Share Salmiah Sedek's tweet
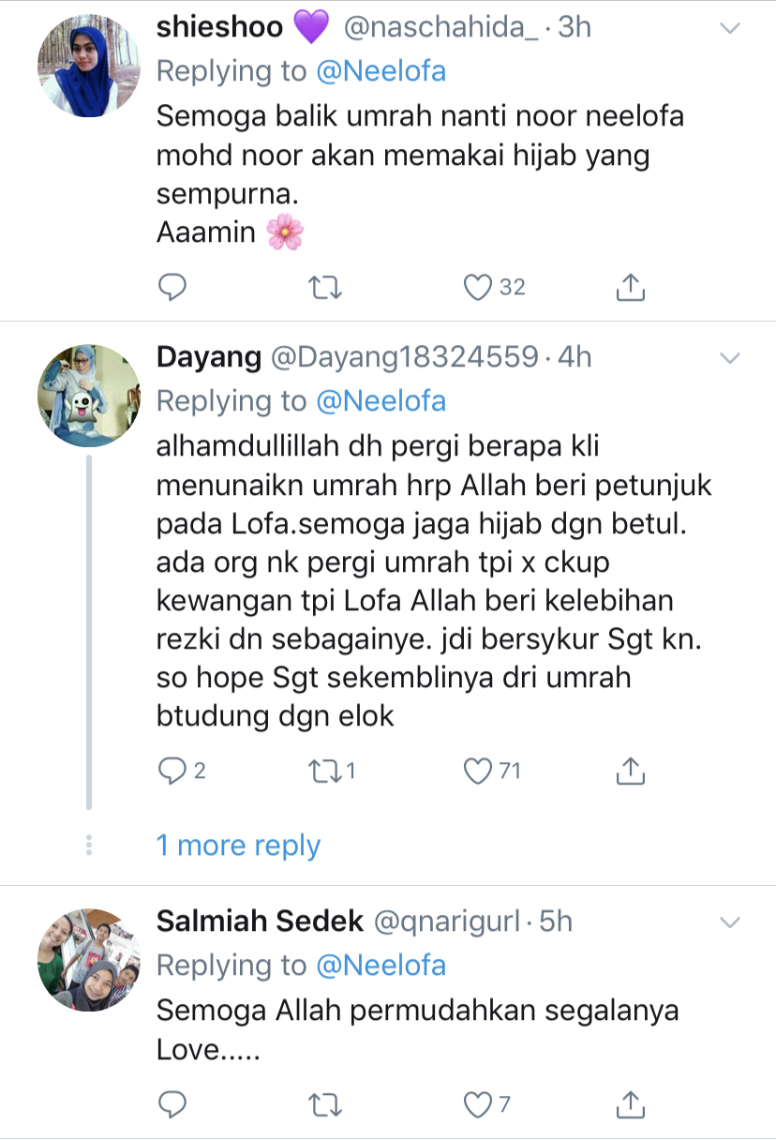The width and height of the screenshot is (776, 1140). pyautogui.click(x=631, y=1104)
